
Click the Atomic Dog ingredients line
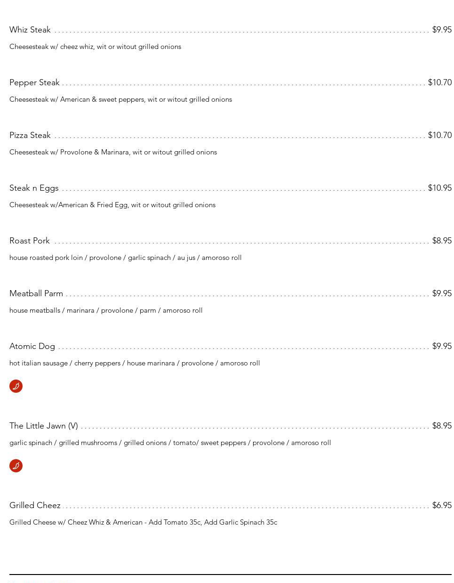[x=135, y=363]
